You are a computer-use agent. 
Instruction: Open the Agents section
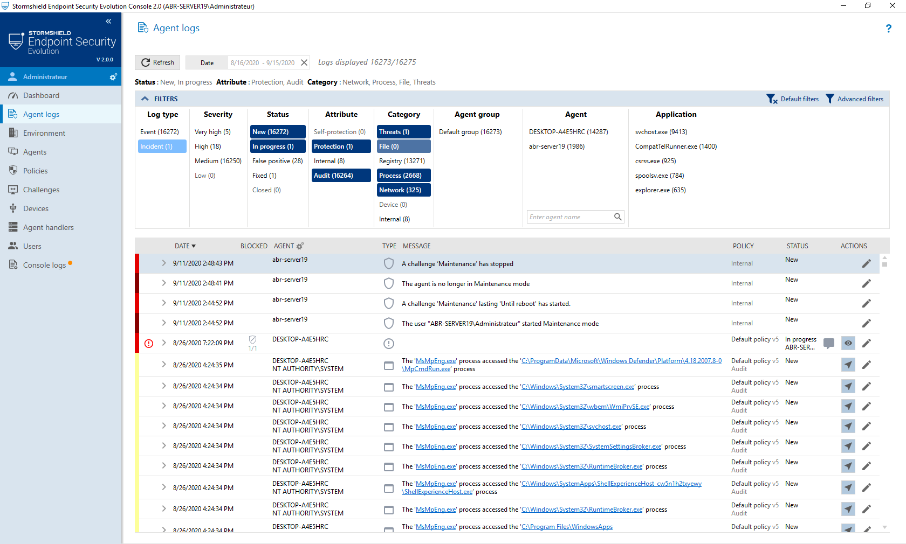pos(35,152)
